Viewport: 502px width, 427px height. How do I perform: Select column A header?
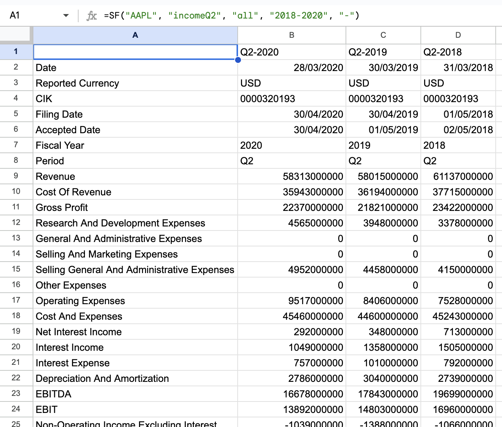135,35
